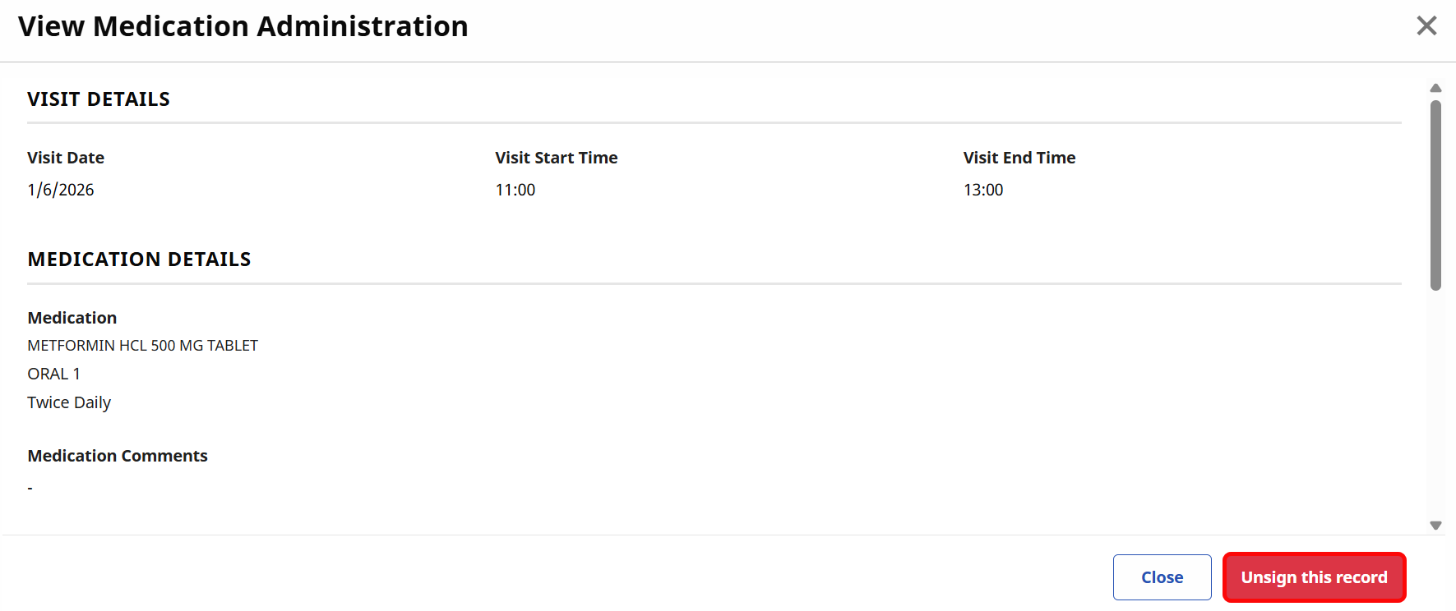Click the Twice Daily frequency text
Image resolution: width=1456 pixels, height=611 pixels.
[x=69, y=402]
